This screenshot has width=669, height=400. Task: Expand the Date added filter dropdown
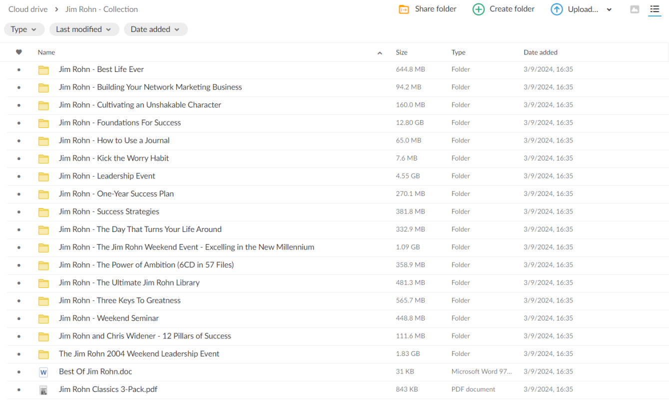(x=155, y=29)
